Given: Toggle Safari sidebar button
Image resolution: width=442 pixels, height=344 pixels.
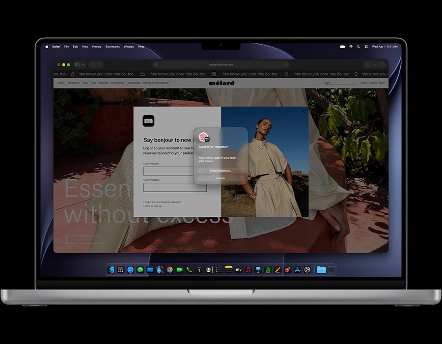Looking at the screenshot, I should coord(77,64).
